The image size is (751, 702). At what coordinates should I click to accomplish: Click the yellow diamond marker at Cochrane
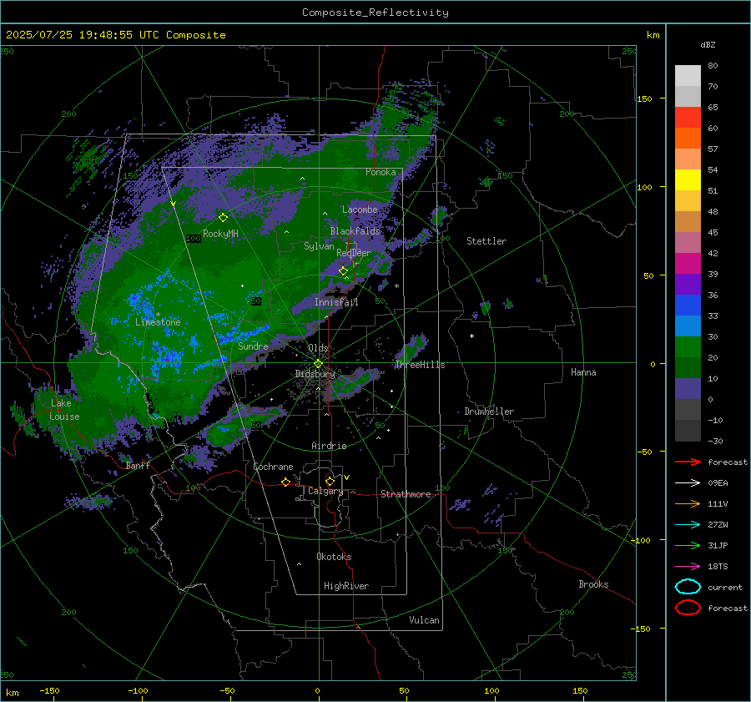[x=285, y=482]
